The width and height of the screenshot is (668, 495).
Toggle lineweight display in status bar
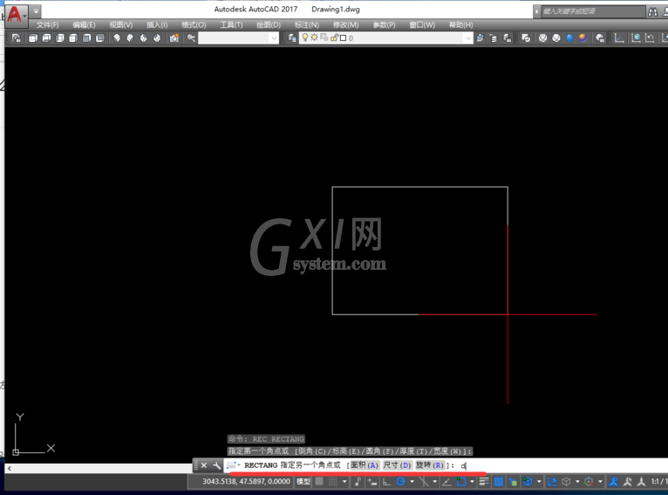tap(483, 482)
